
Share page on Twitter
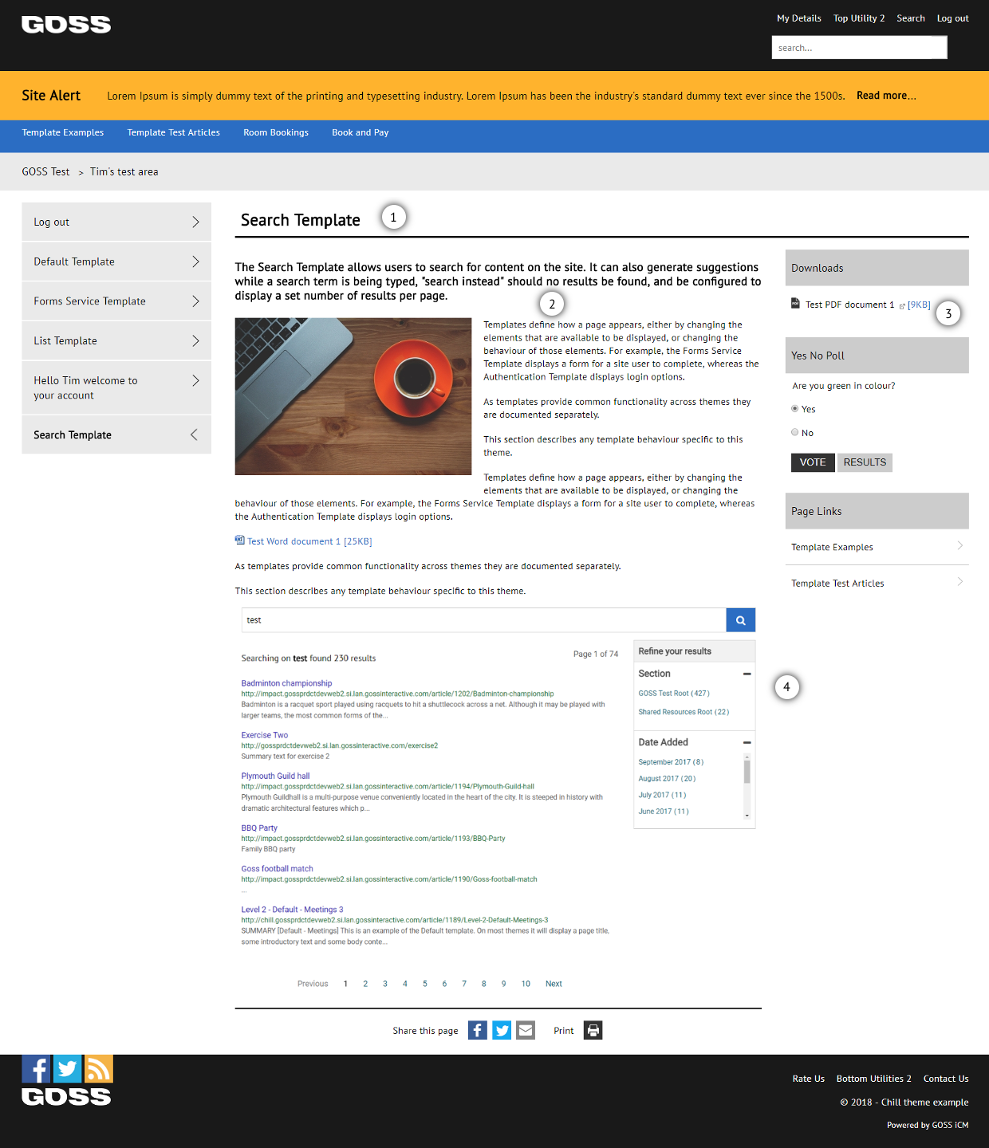(x=502, y=1030)
